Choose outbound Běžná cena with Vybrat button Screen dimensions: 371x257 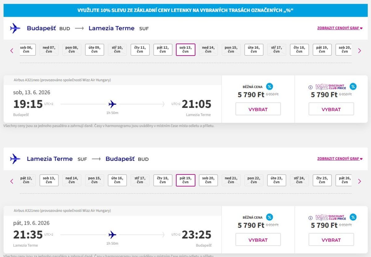click(x=258, y=109)
